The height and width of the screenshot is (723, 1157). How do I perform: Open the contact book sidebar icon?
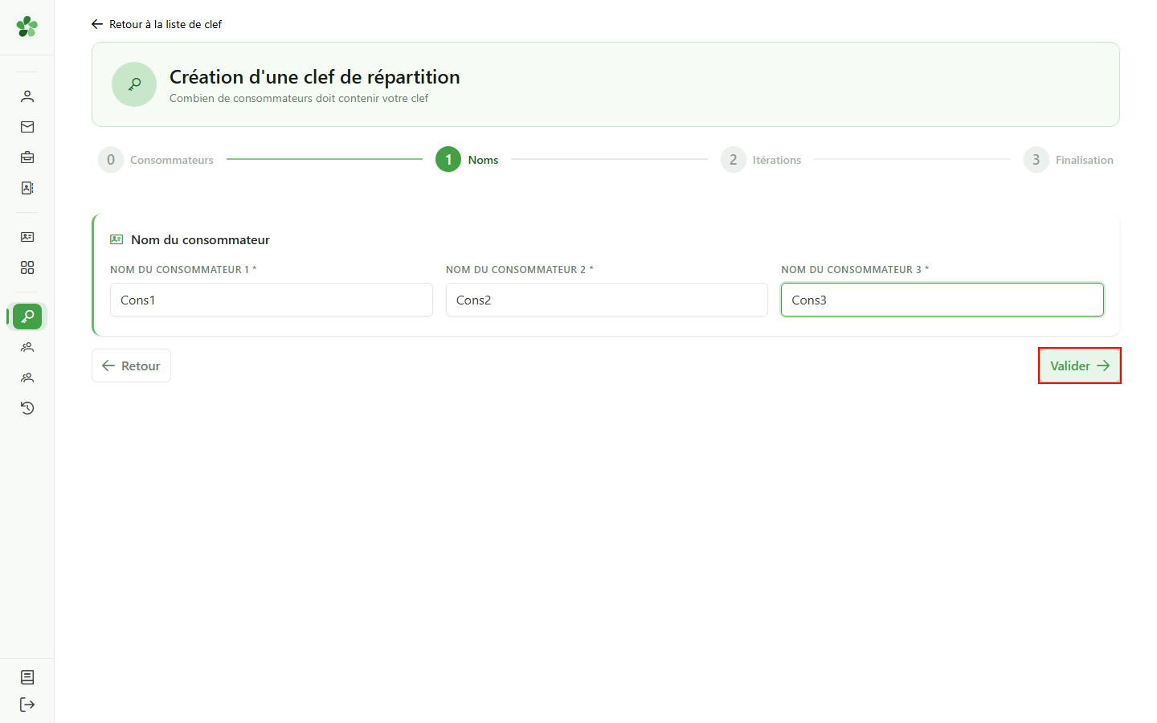pos(27,188)
